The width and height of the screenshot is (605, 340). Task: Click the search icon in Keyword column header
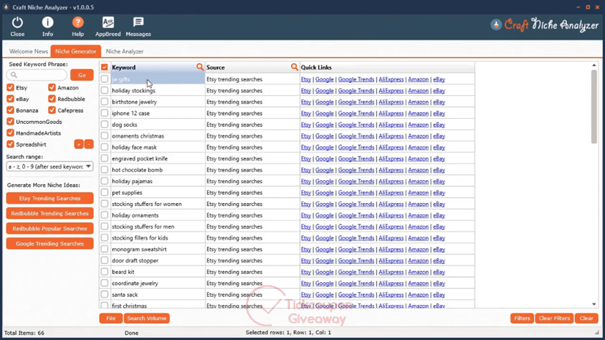[x=200, y=67]
